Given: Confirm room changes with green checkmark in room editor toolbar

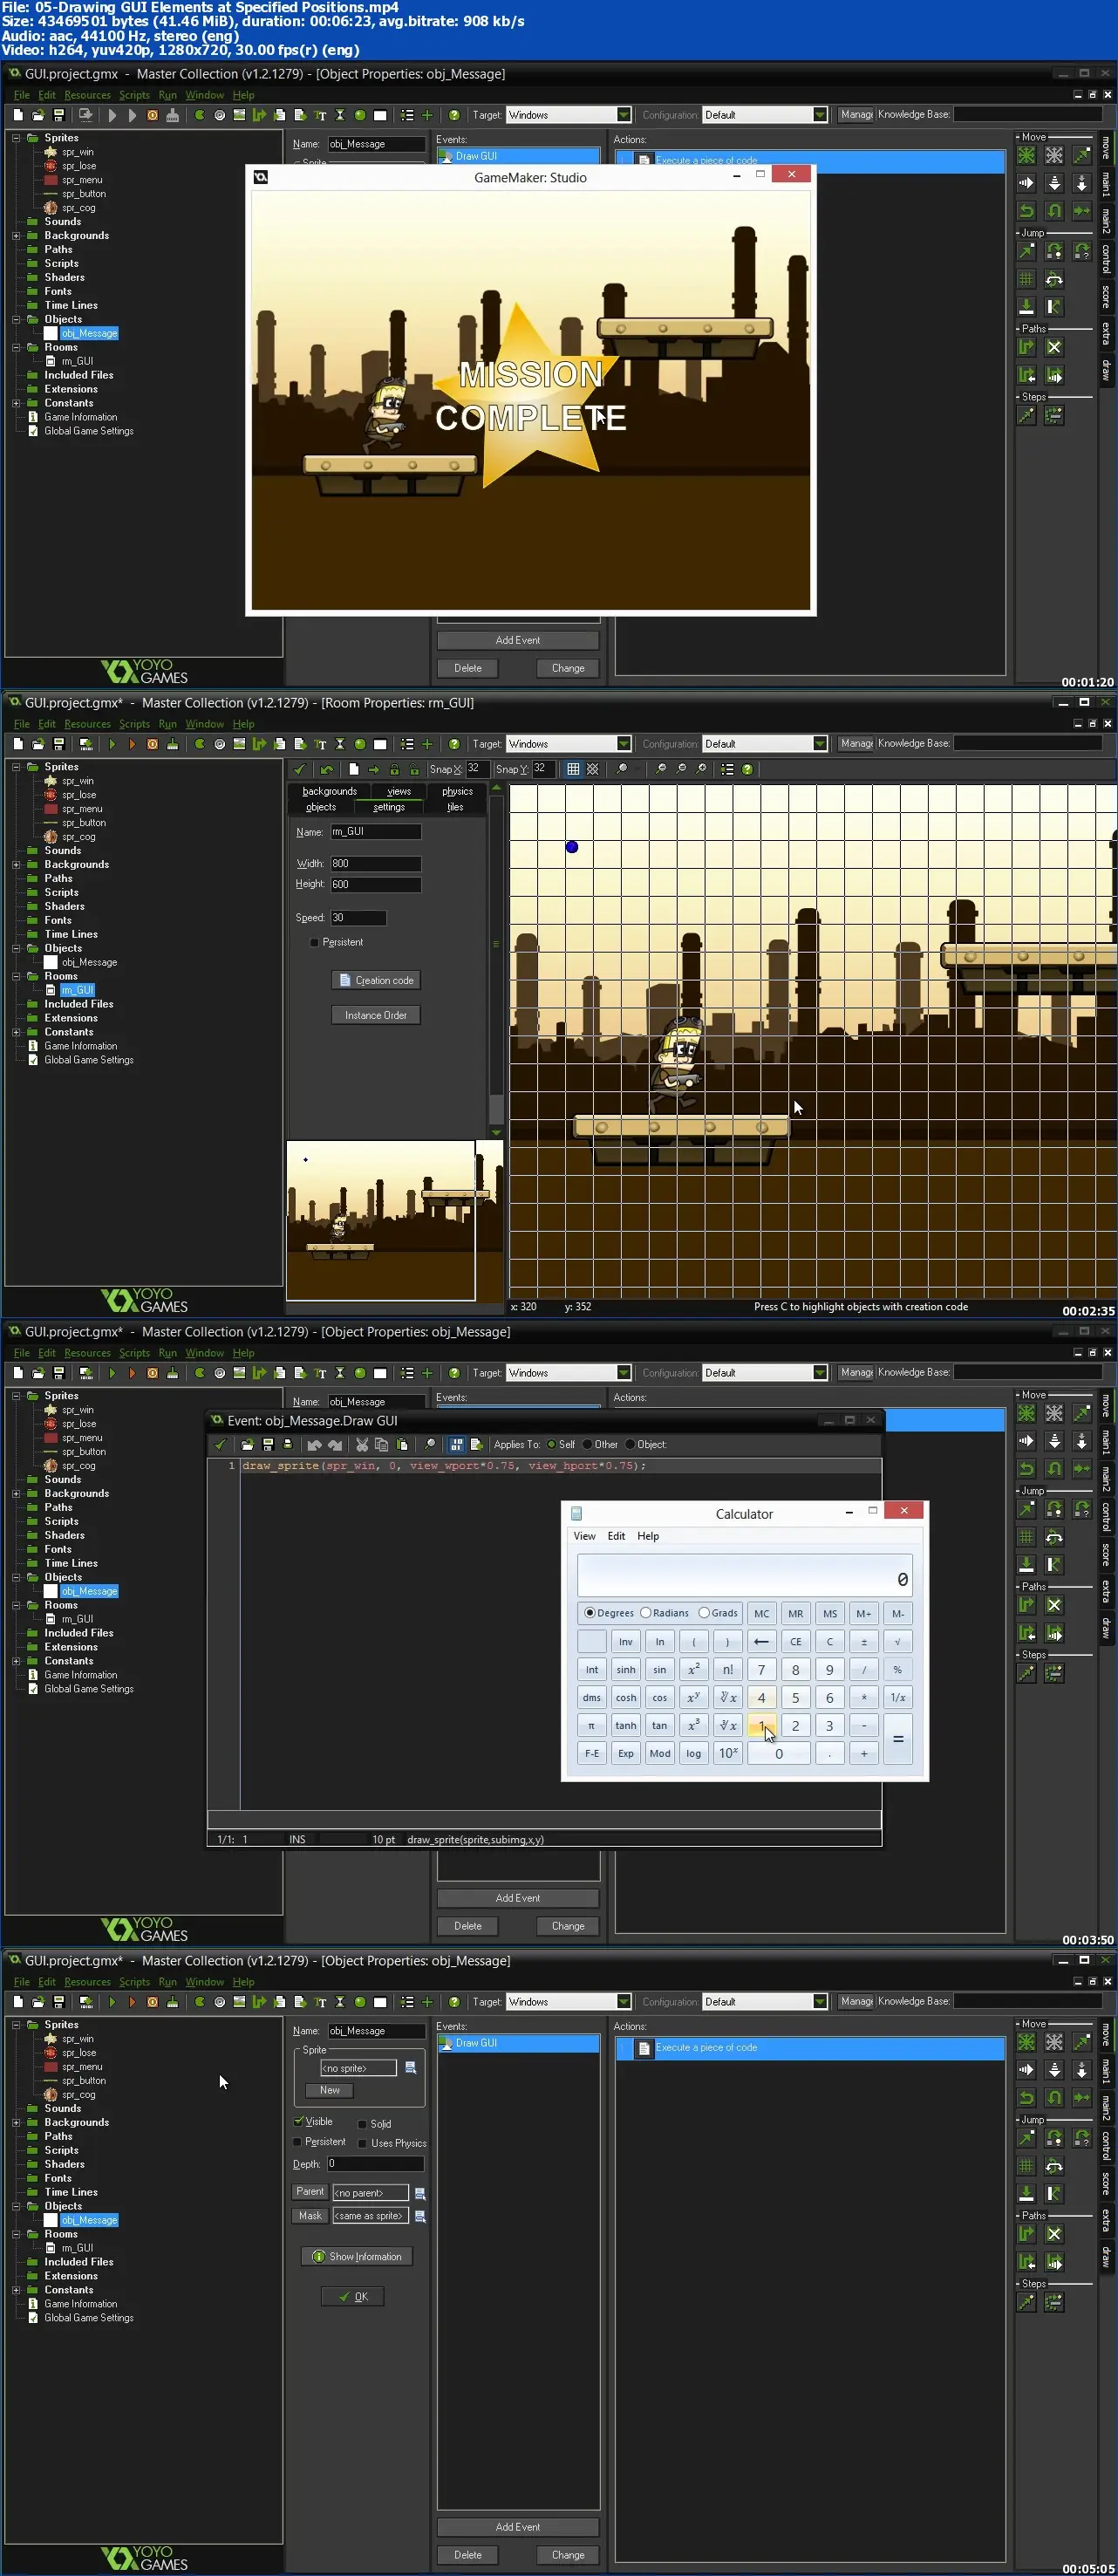Looking at the screenshot, I should point(299,769).
